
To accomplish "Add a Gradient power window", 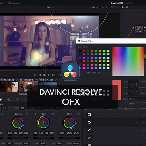I will (x=130, y=108).
